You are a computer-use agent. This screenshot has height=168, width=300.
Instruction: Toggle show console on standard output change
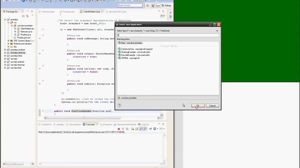click(141, 129)
